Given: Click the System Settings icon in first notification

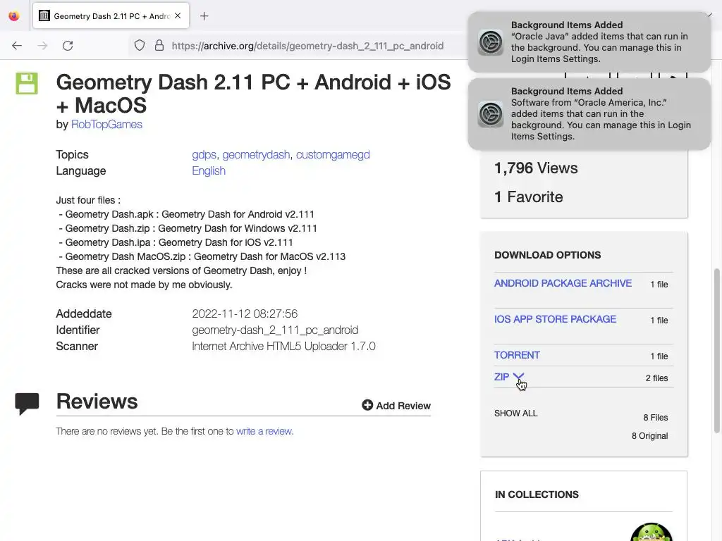Looking at the screenshot, I should (x=491, y=42).
